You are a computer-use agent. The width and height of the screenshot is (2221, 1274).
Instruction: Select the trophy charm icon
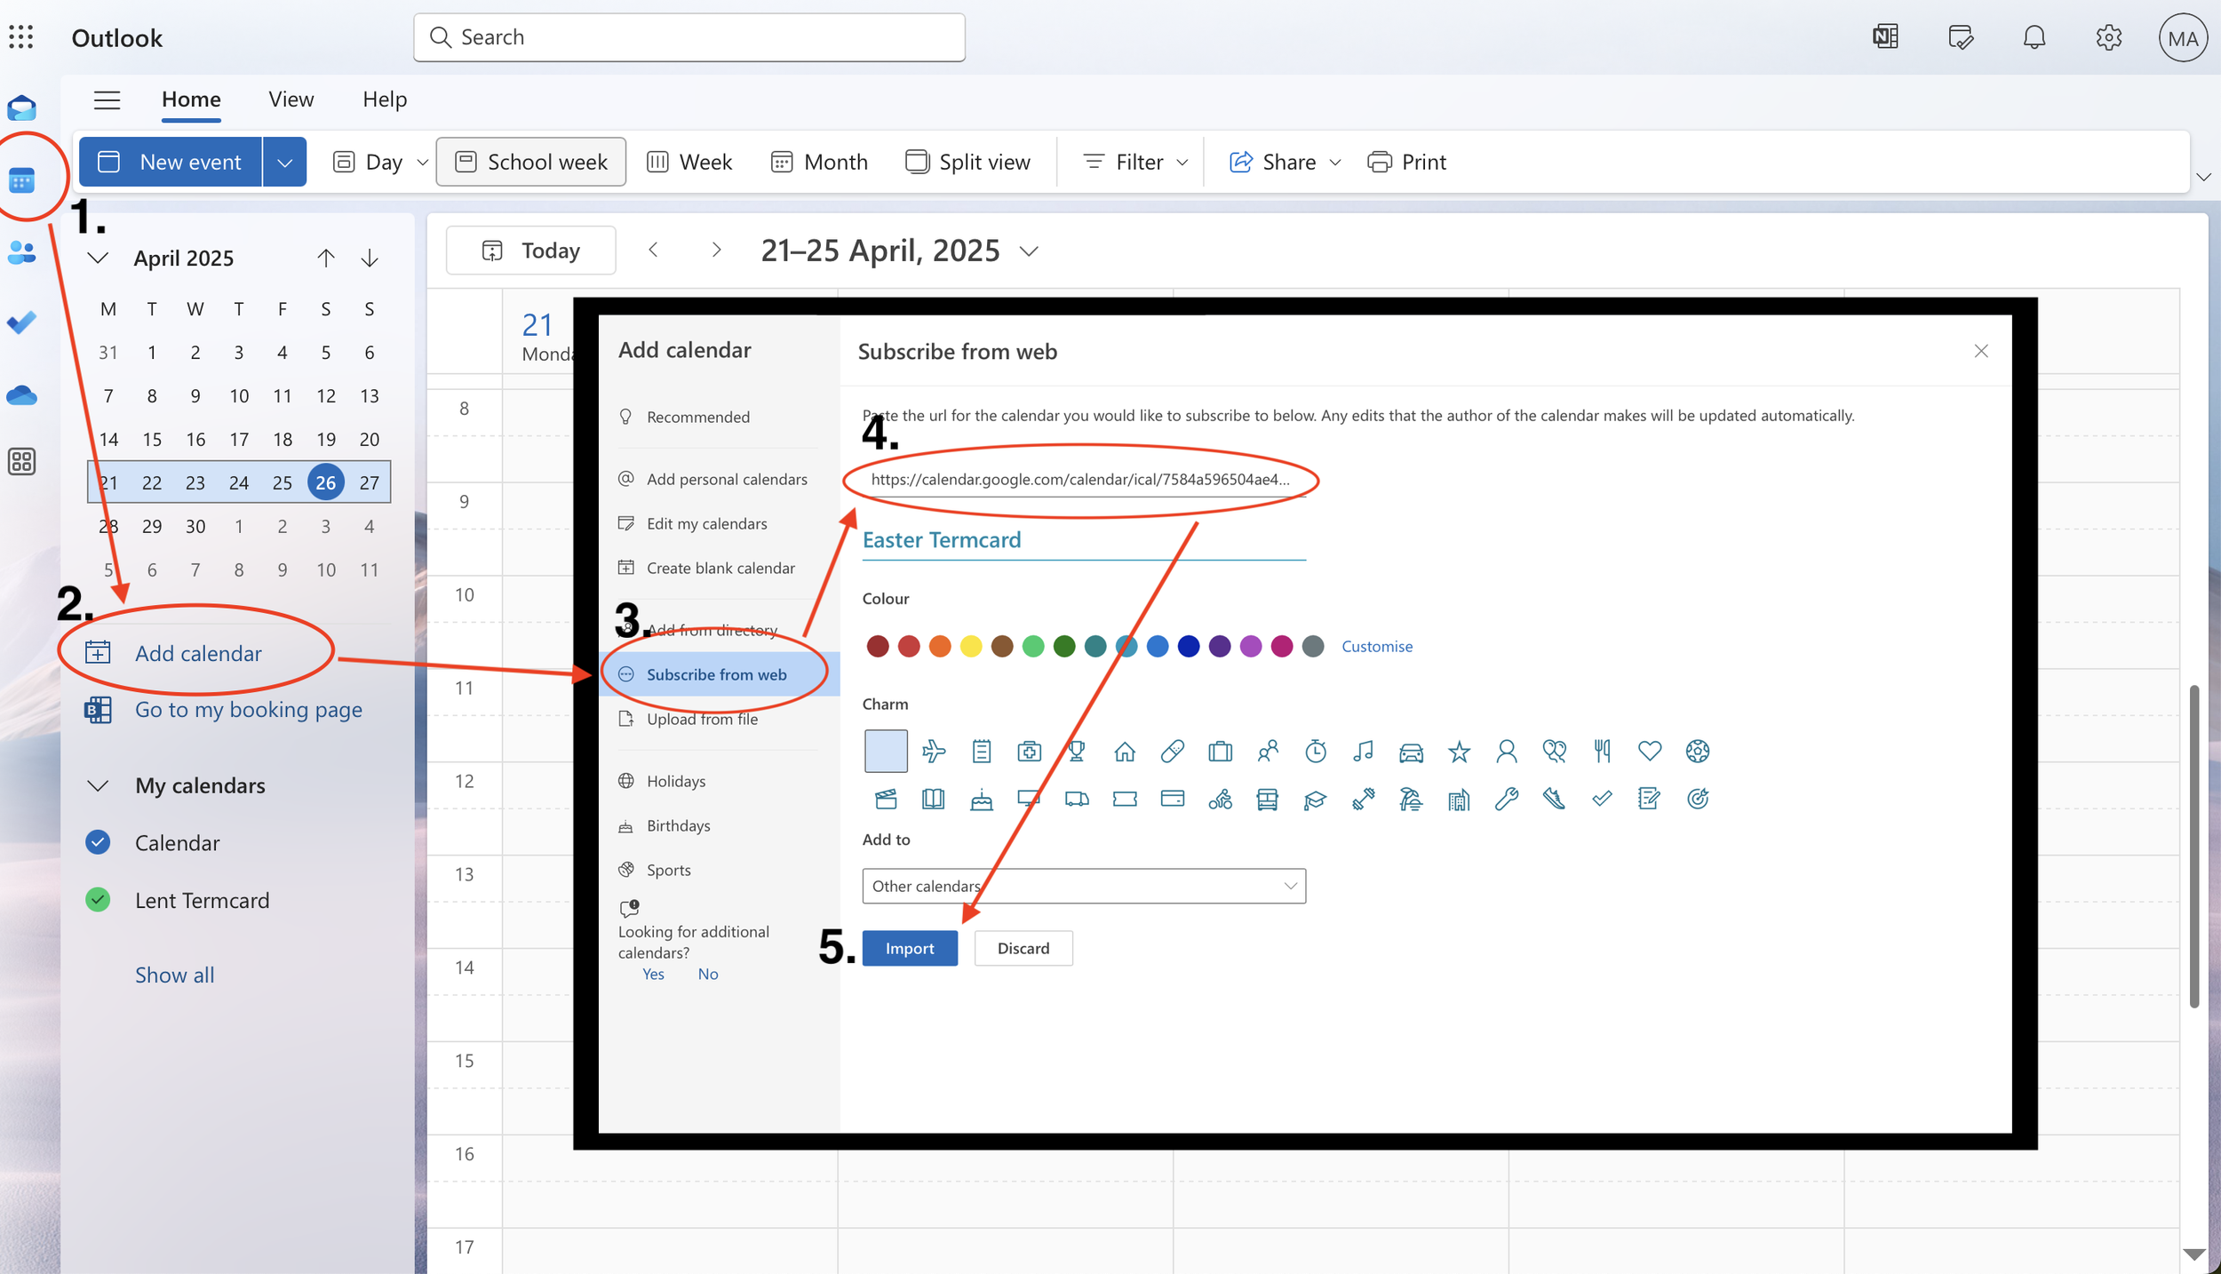(1077, 752)
